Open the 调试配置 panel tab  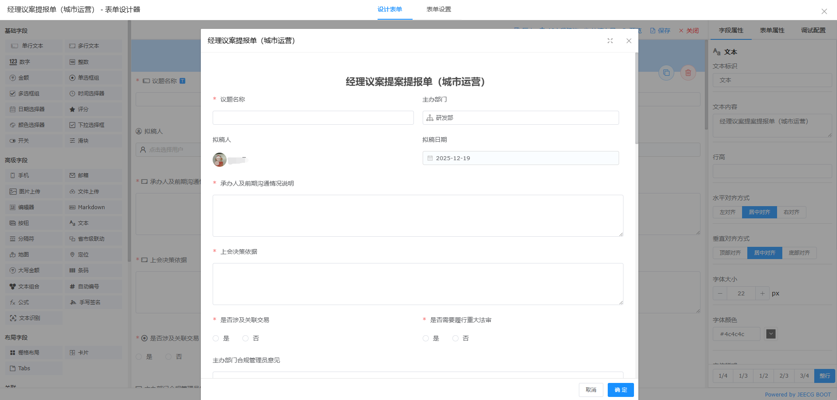point(813,30)
